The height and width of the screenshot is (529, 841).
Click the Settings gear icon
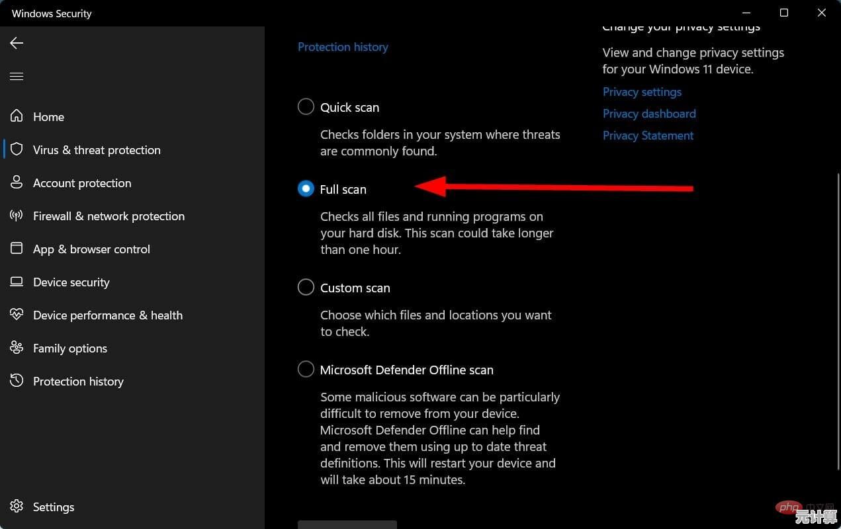pos(17,507)
